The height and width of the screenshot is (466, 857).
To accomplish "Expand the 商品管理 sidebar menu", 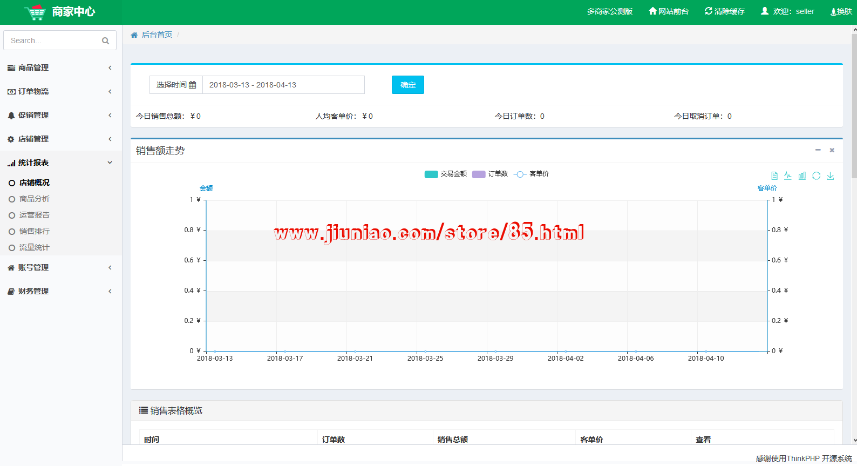I will (59, 67).
